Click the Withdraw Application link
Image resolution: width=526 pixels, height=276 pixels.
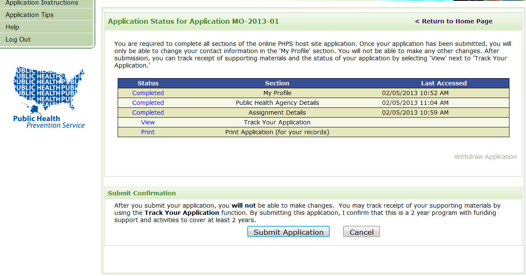(485, 157)
